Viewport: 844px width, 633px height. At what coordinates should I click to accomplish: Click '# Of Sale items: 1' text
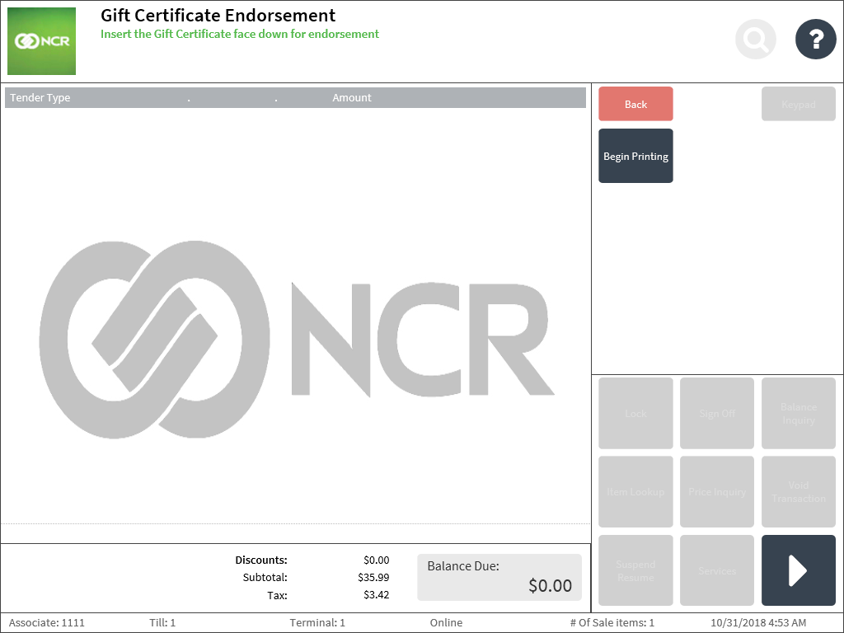612,623
